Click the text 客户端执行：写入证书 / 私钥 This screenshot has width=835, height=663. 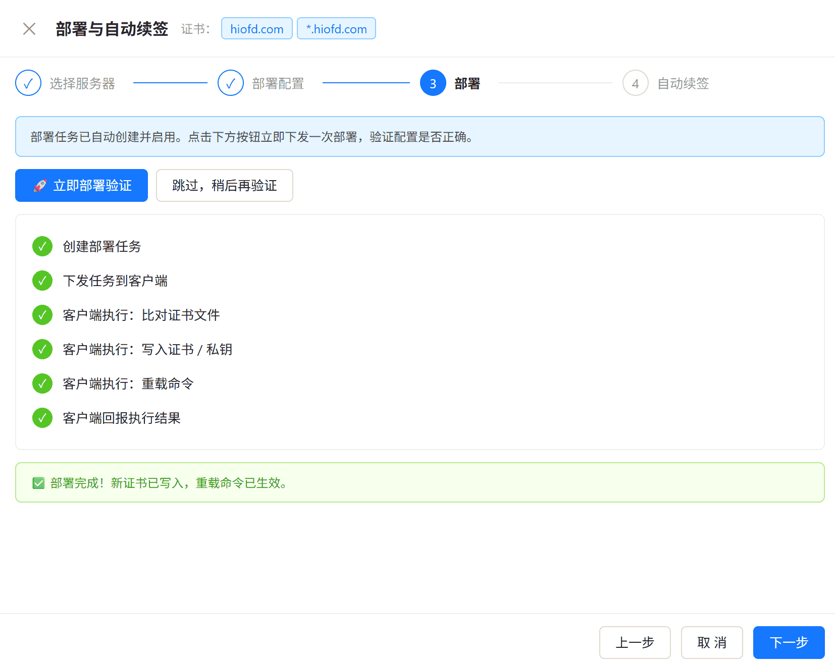click(147, 350)
